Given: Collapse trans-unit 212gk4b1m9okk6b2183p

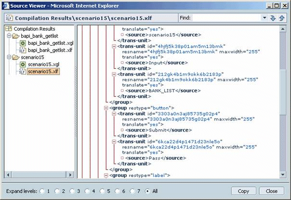Looking at the screenshot, I should 114,74.
